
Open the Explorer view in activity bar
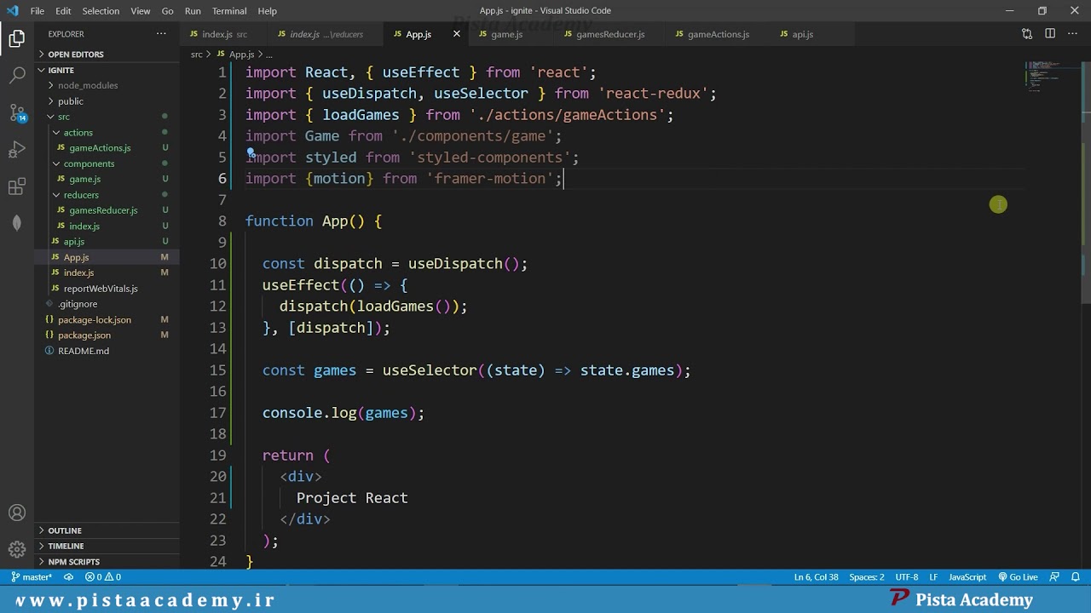tap(17, 38)
